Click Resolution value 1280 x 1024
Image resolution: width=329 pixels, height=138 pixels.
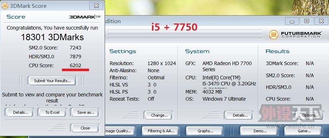(162, 63)
